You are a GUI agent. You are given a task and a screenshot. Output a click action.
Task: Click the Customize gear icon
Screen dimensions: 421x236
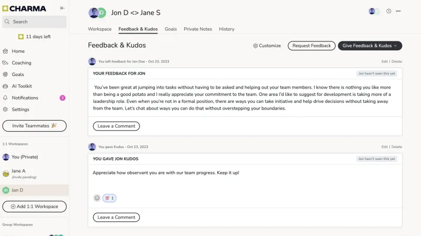click(x=255, y=46)
